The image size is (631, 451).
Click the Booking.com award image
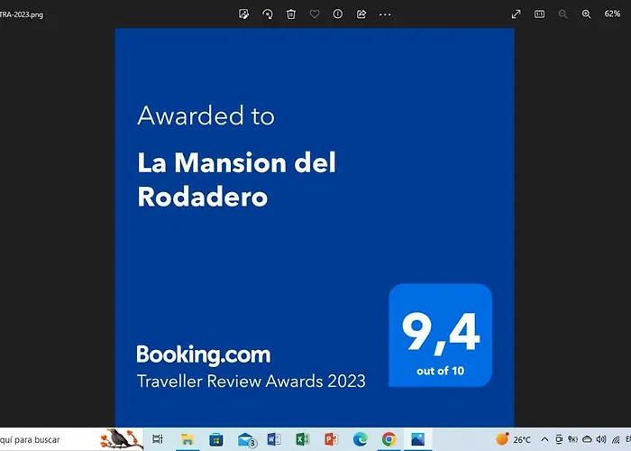click(x=315, y=227)
